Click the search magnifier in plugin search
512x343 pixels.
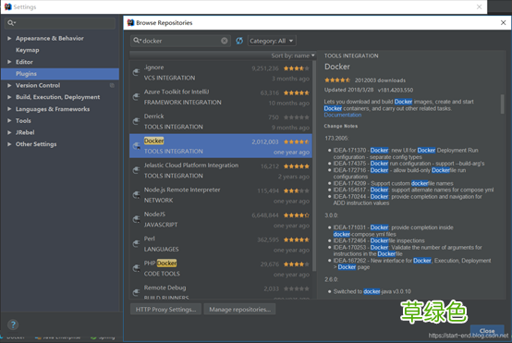point(137,41)
